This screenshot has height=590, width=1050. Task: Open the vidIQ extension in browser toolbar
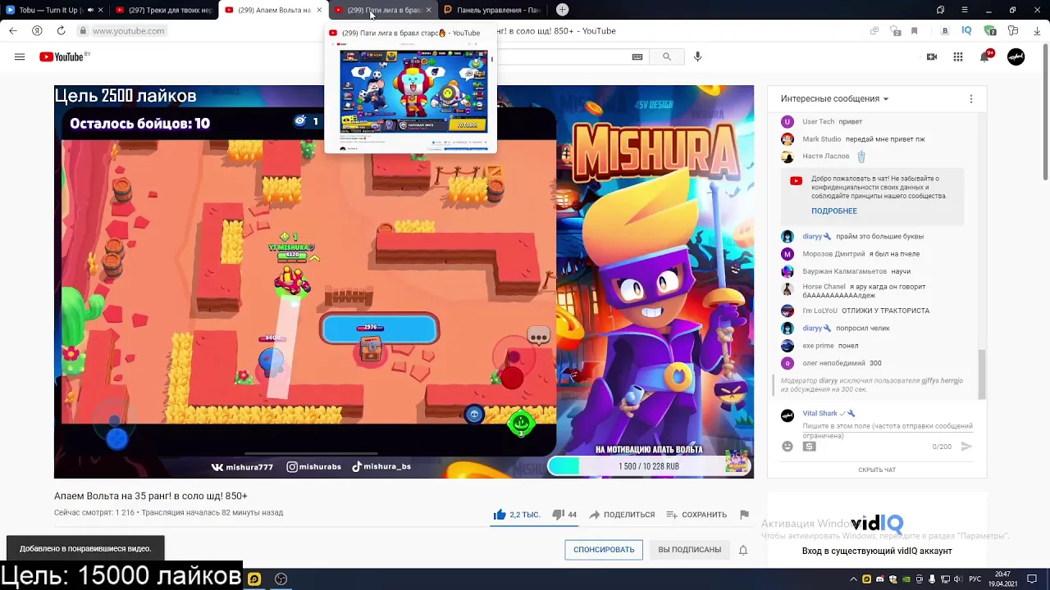967,31
